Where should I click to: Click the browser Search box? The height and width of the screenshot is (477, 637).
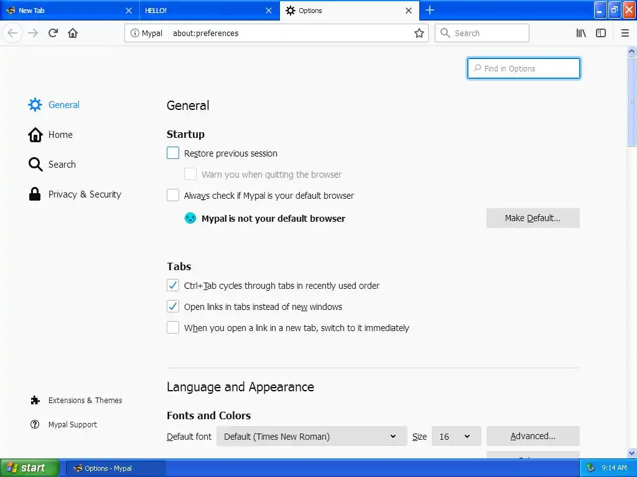point(482,34)
